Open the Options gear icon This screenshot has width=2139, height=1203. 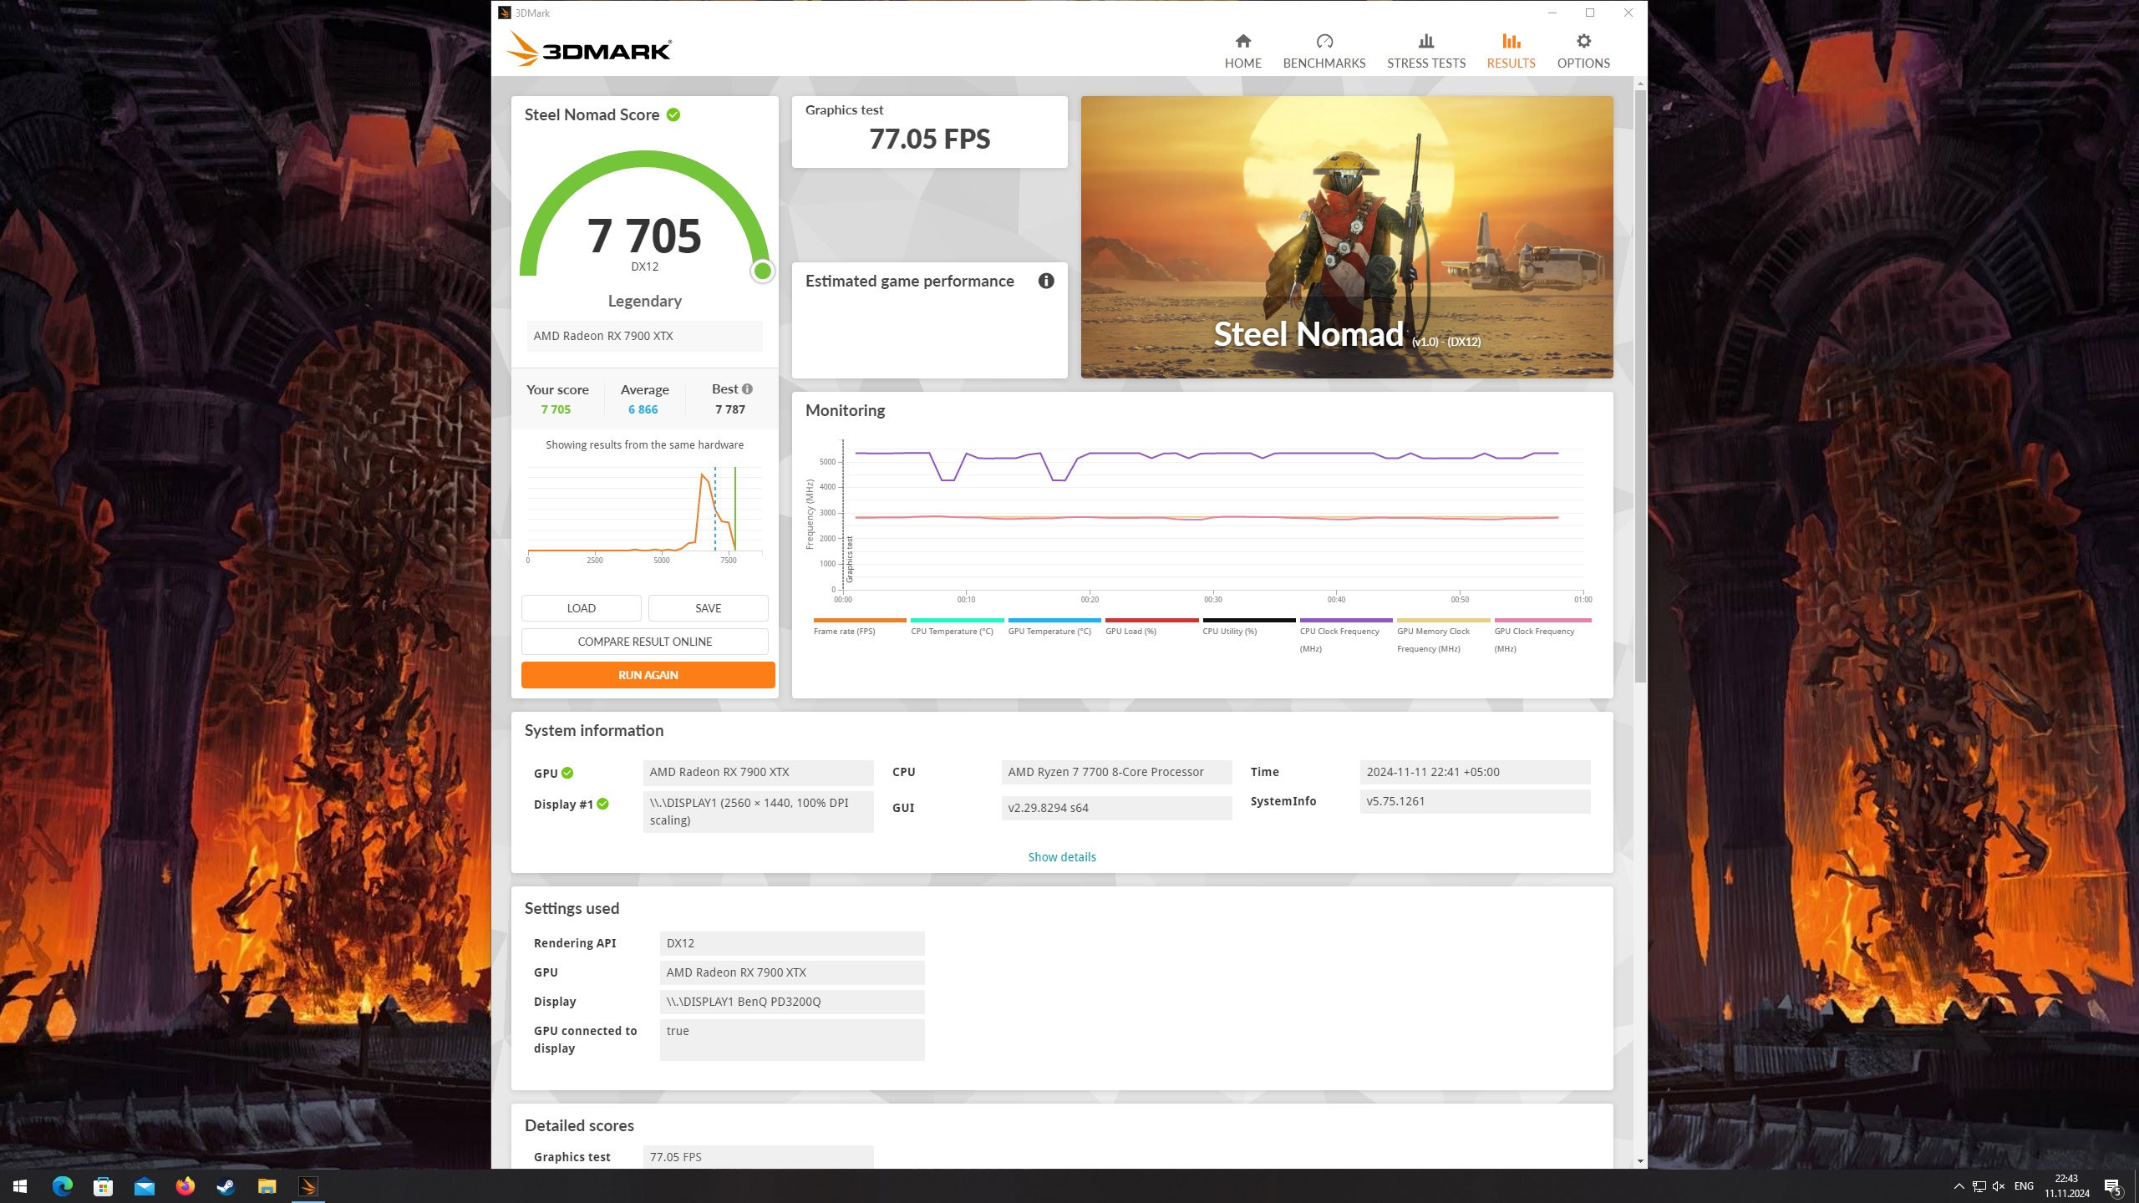(1583, 42)
